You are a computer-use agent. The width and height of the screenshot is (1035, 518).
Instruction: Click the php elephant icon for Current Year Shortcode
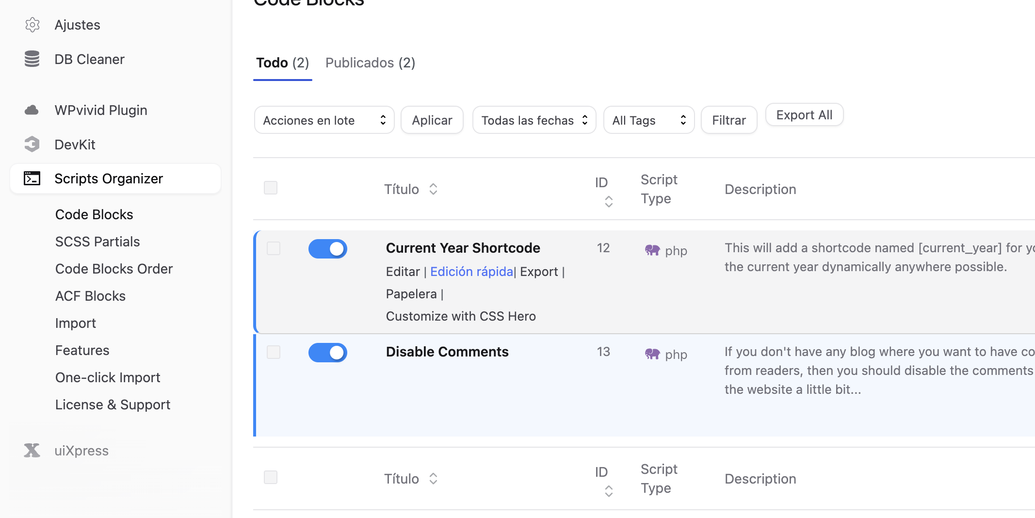[x=652, y=250]
